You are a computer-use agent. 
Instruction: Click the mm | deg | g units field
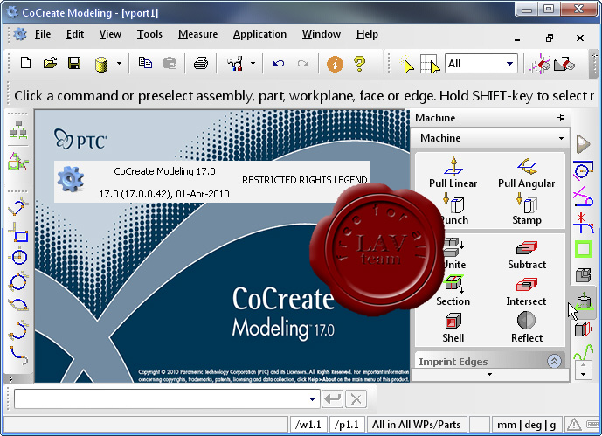coord(526,425)
